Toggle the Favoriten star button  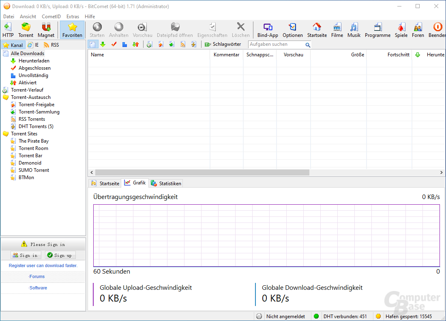click(72, 30)
